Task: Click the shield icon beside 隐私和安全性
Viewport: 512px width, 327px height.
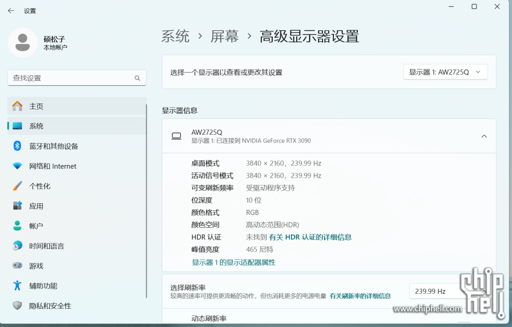Action: point(17,306)
